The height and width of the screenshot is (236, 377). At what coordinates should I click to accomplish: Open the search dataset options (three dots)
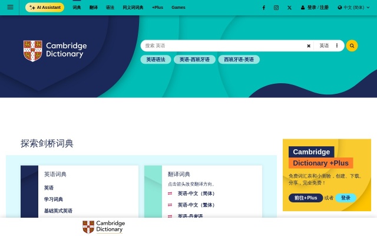337,45
